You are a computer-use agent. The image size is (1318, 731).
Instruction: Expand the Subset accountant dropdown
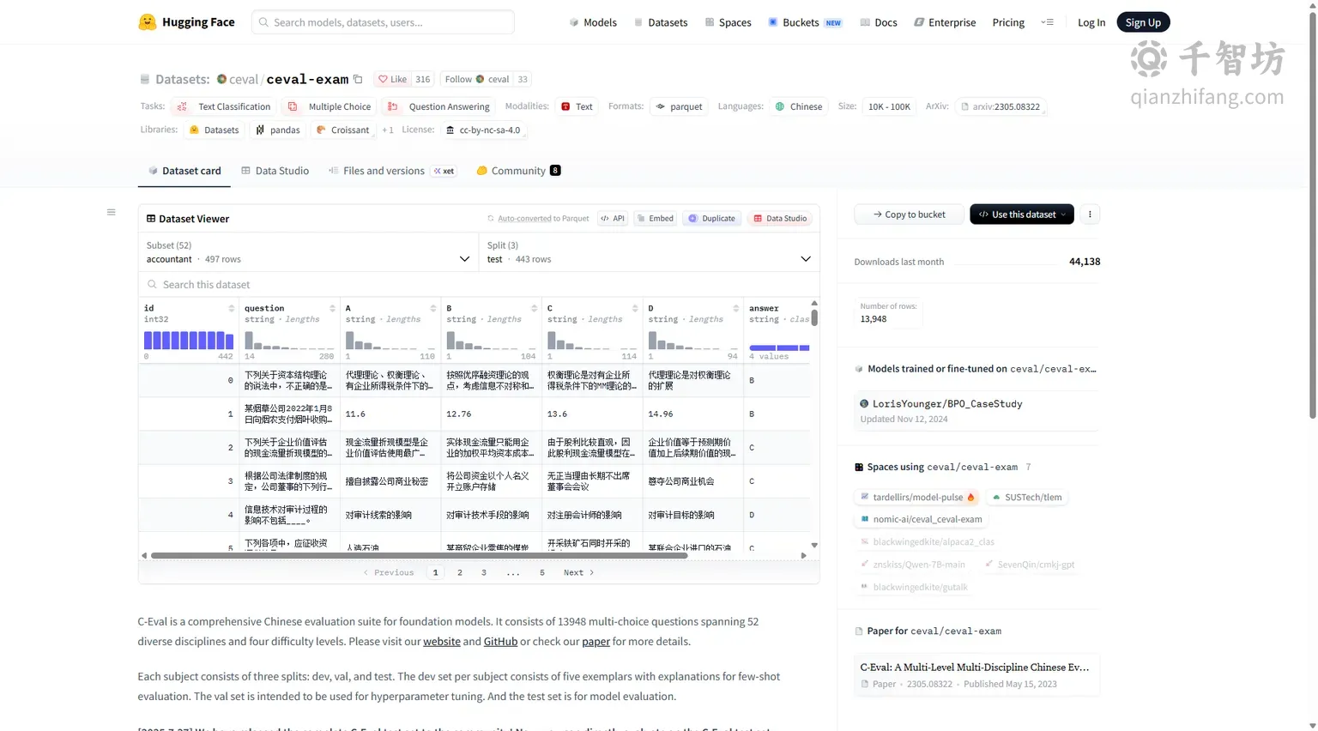[x=308, y=252]
